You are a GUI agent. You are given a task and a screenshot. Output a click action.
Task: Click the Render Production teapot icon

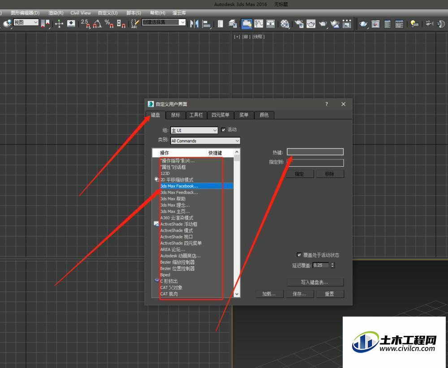[323, 23]
